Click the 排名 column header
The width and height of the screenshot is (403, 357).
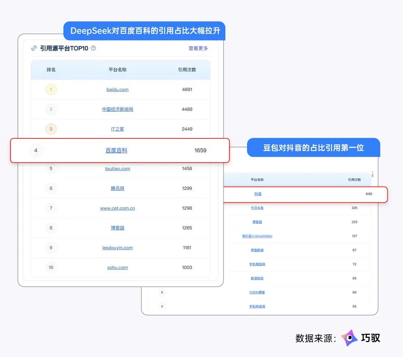tap(51, 70)
